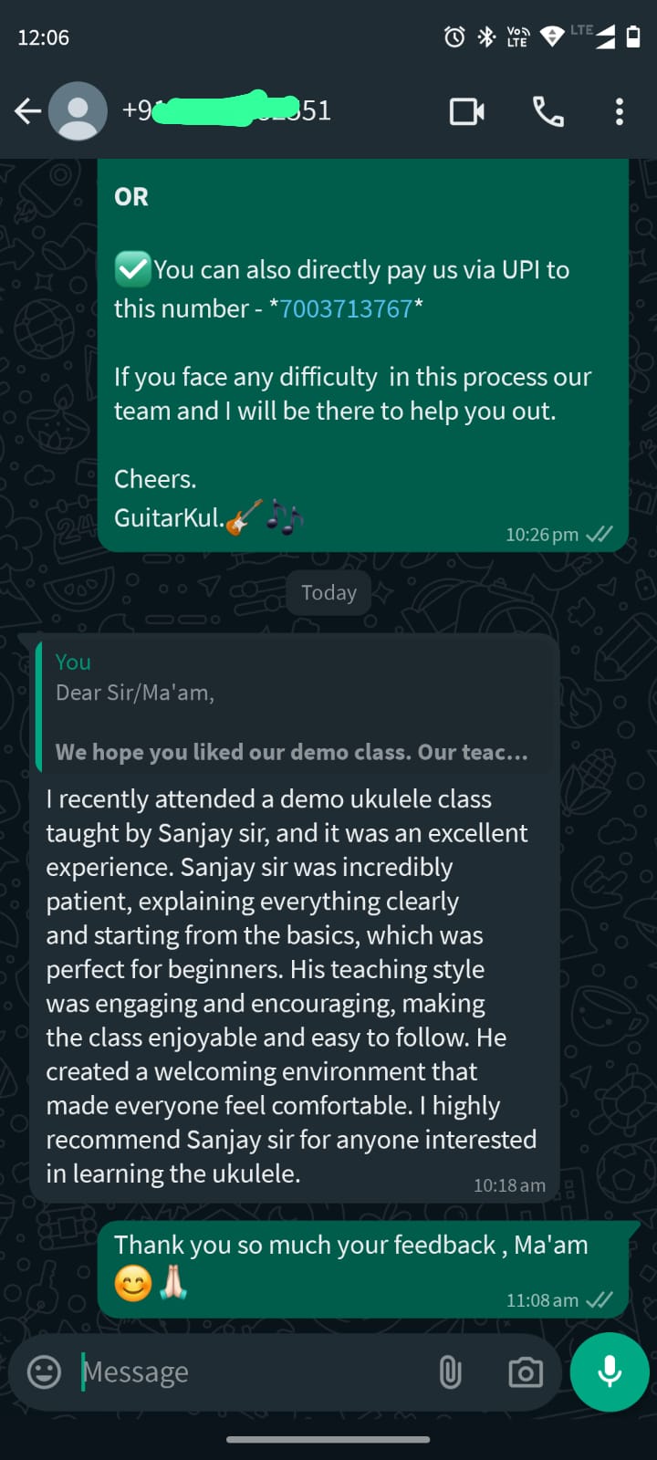Open the three-dot more options menu

click(620, 111)
